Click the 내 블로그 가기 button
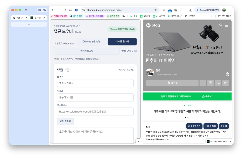The image size is (243, 157). coord(194,126)
